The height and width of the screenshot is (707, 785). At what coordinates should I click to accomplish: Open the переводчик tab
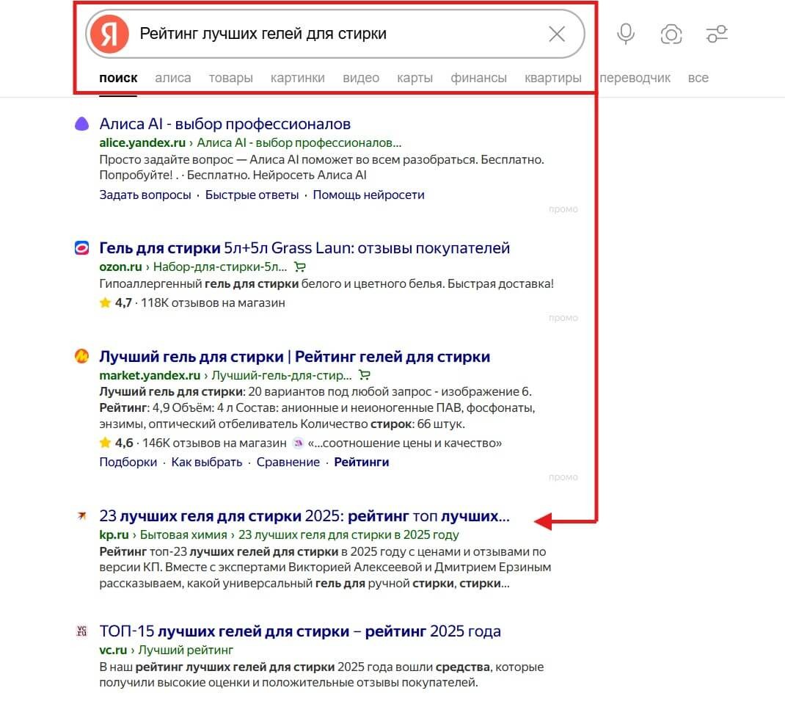(635, 78)
